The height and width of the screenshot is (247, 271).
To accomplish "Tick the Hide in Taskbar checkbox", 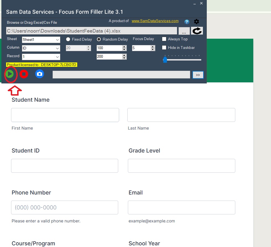I will 164,48.
